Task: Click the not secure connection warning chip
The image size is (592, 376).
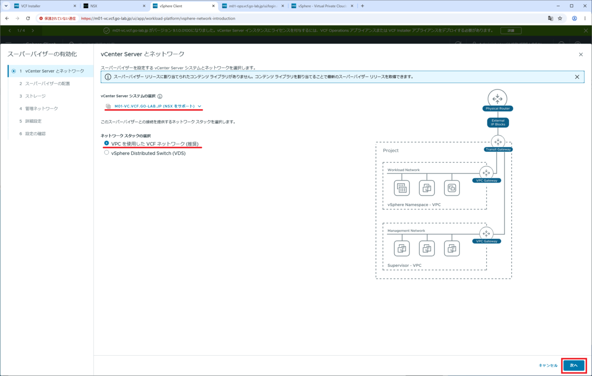Action: pos(57,18)
